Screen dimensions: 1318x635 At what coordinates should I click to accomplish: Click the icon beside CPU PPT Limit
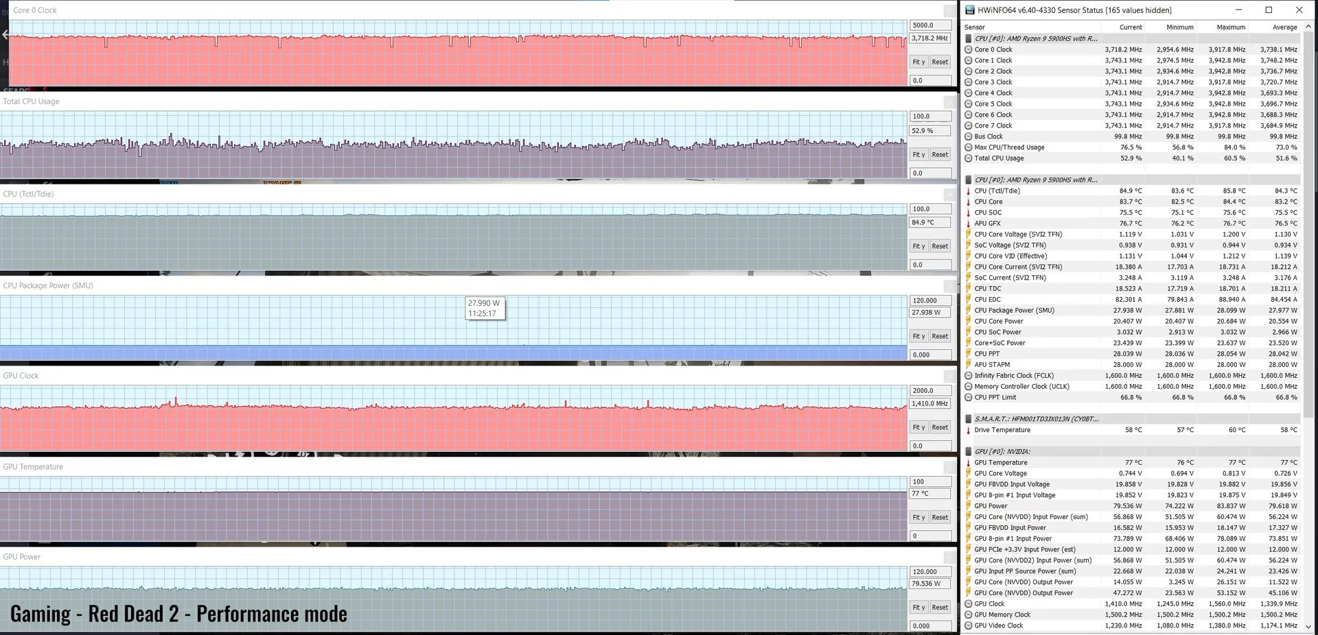point(969,398)
